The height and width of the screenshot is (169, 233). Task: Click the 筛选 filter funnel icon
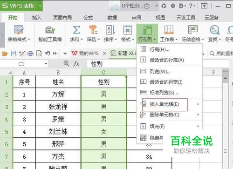(93, 30)
